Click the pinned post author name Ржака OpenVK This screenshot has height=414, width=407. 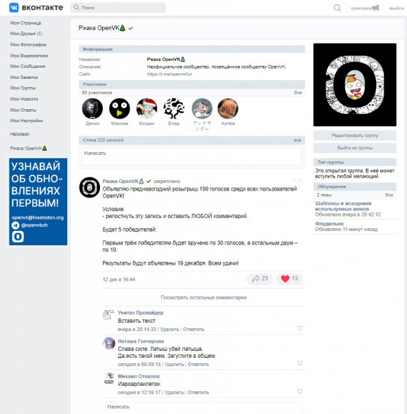click(123, 182)
